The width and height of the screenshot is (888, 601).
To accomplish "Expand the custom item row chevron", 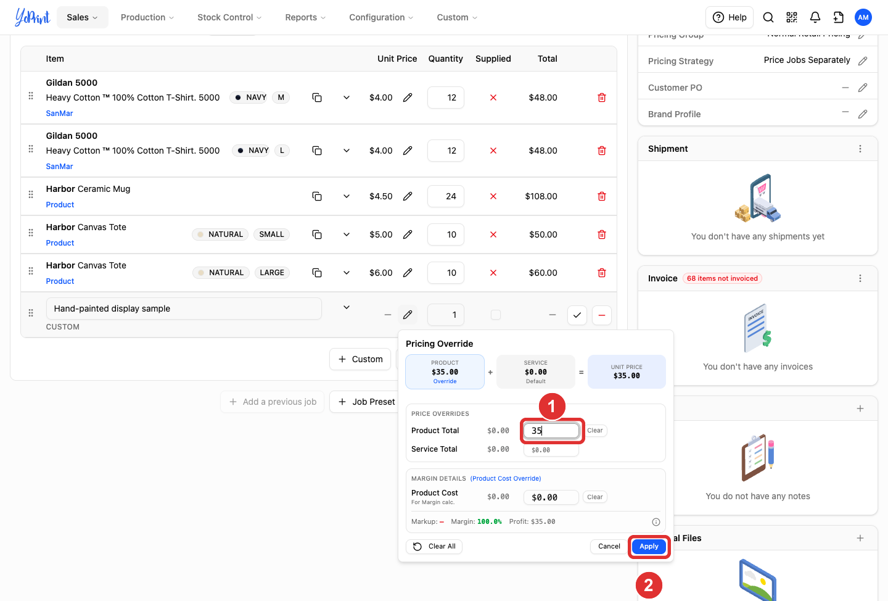I will click(x=347, y=307).
